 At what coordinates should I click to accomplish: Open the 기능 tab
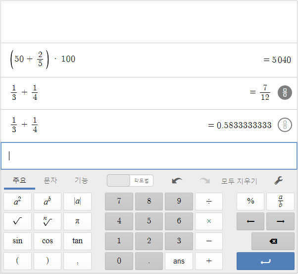[x=81, y=181]
